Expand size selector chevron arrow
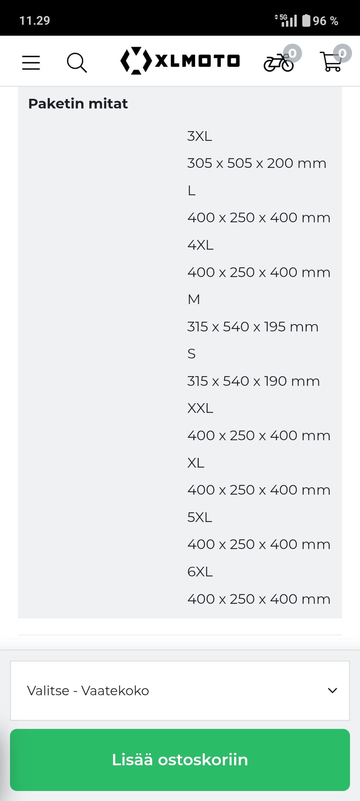 [x=333, y=691]
